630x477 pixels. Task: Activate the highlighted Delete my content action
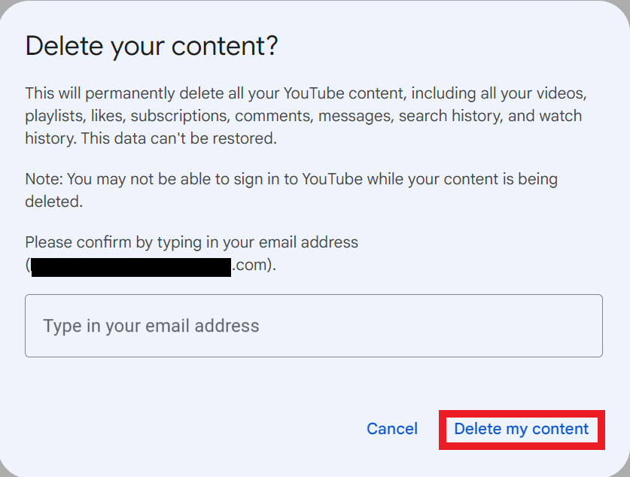(521, 429)
